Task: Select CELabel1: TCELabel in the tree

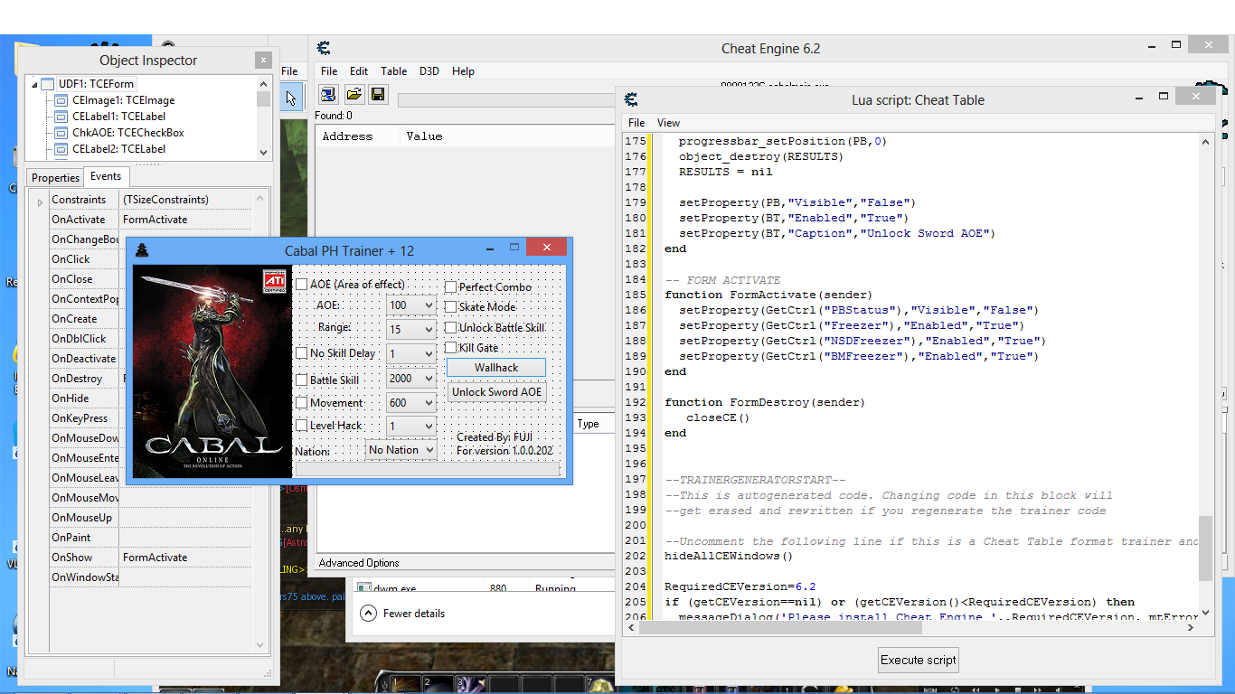Action: pos(118,117)
